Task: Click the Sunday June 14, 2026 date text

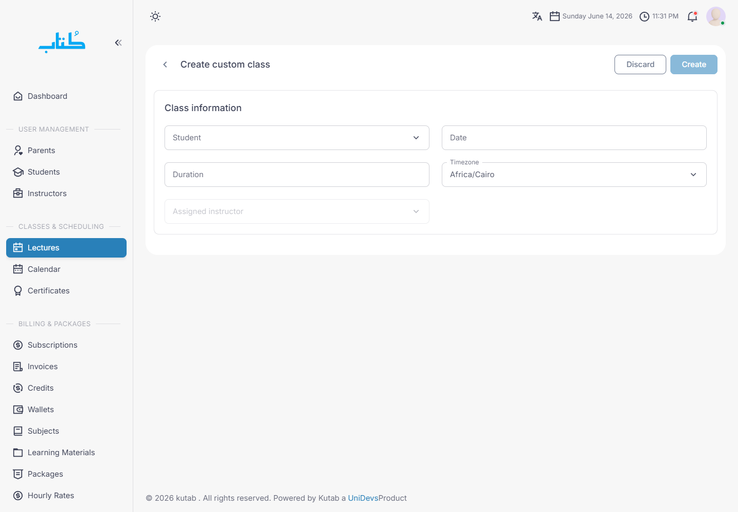Action: click(597, 16)
